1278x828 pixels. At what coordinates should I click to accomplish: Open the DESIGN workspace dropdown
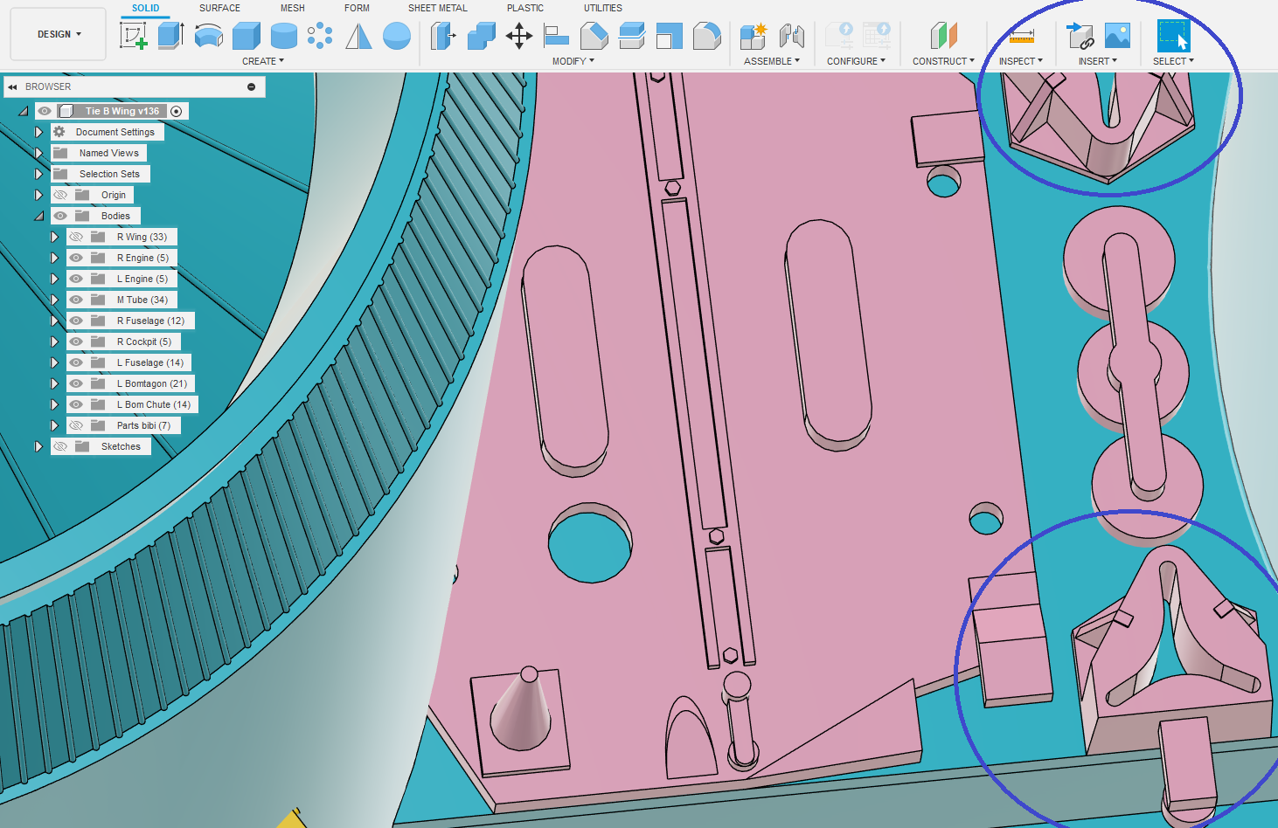tap(59, 34)
